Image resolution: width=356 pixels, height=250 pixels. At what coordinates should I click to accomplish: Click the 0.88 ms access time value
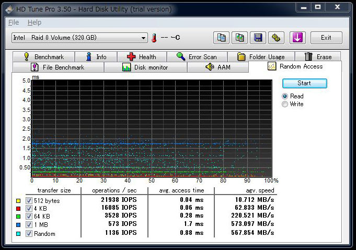(192, 233)
